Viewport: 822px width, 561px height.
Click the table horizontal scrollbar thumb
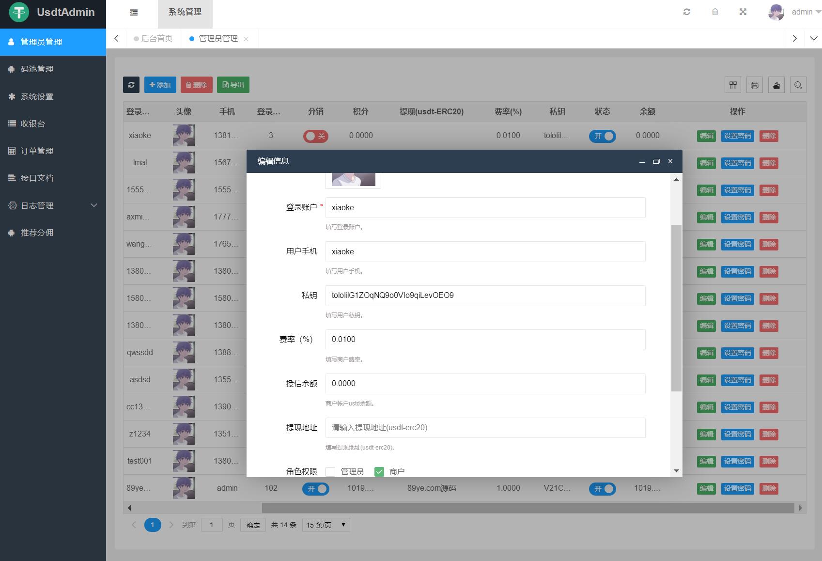click(x=528, y=508)
